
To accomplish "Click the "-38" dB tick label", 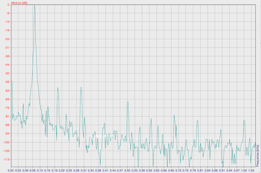I will 8,56.
